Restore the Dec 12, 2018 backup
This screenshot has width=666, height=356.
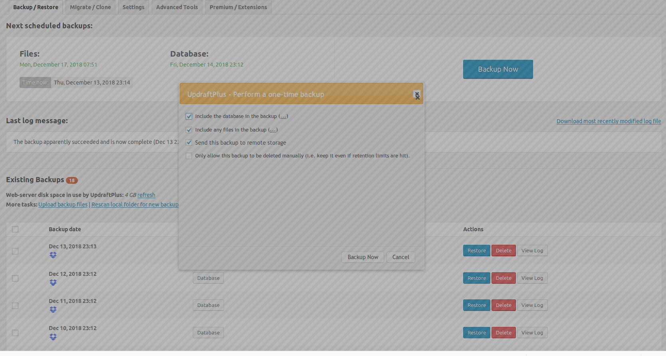pyautogui.click(x=477, y=278)
